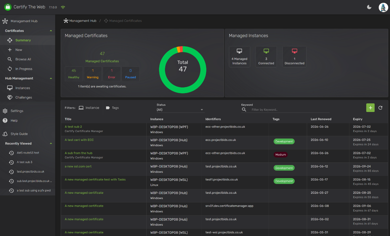Image resolution: width=390 pixels, height=236 pixels.
Task: Click the Filter by Keyword input field
Action: point(290,110)
